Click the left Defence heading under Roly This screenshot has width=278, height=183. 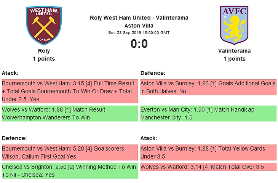point(14,138)
